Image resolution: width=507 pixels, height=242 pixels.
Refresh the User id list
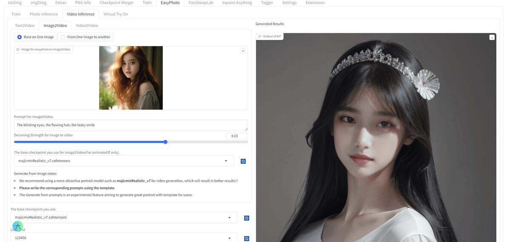(246, 239)
